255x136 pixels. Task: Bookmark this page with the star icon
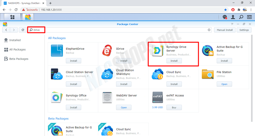pos(225,10)
